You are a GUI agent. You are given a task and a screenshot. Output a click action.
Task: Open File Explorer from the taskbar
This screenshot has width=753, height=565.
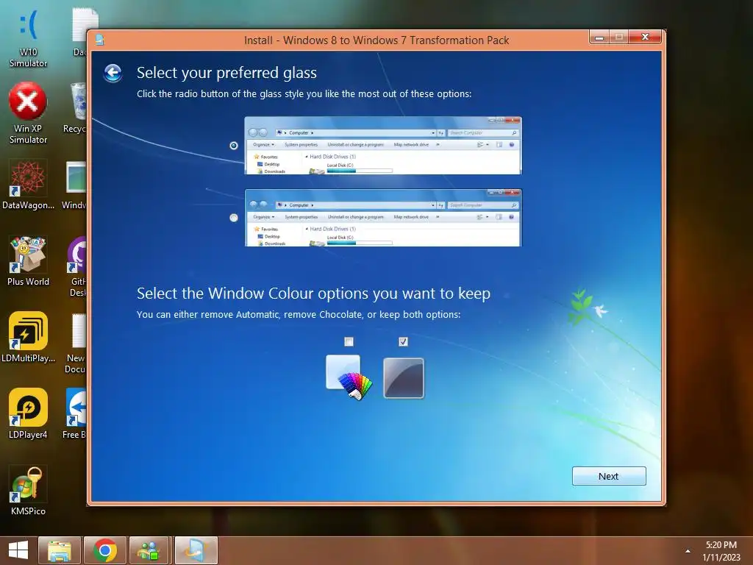[60, 550]
